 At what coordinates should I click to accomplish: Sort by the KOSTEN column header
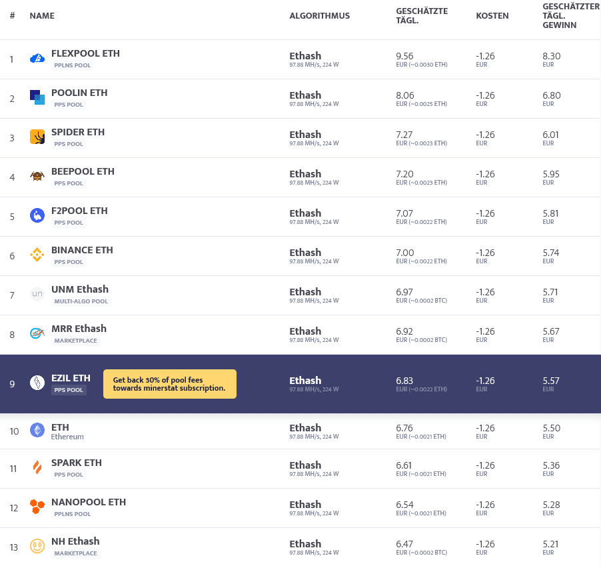[492, 16]
